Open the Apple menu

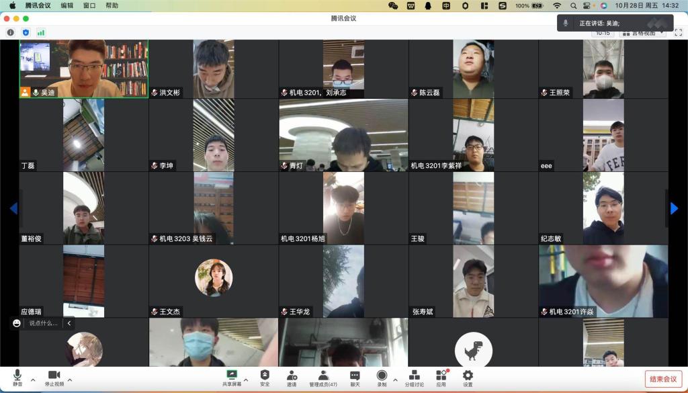pos(12,5)
